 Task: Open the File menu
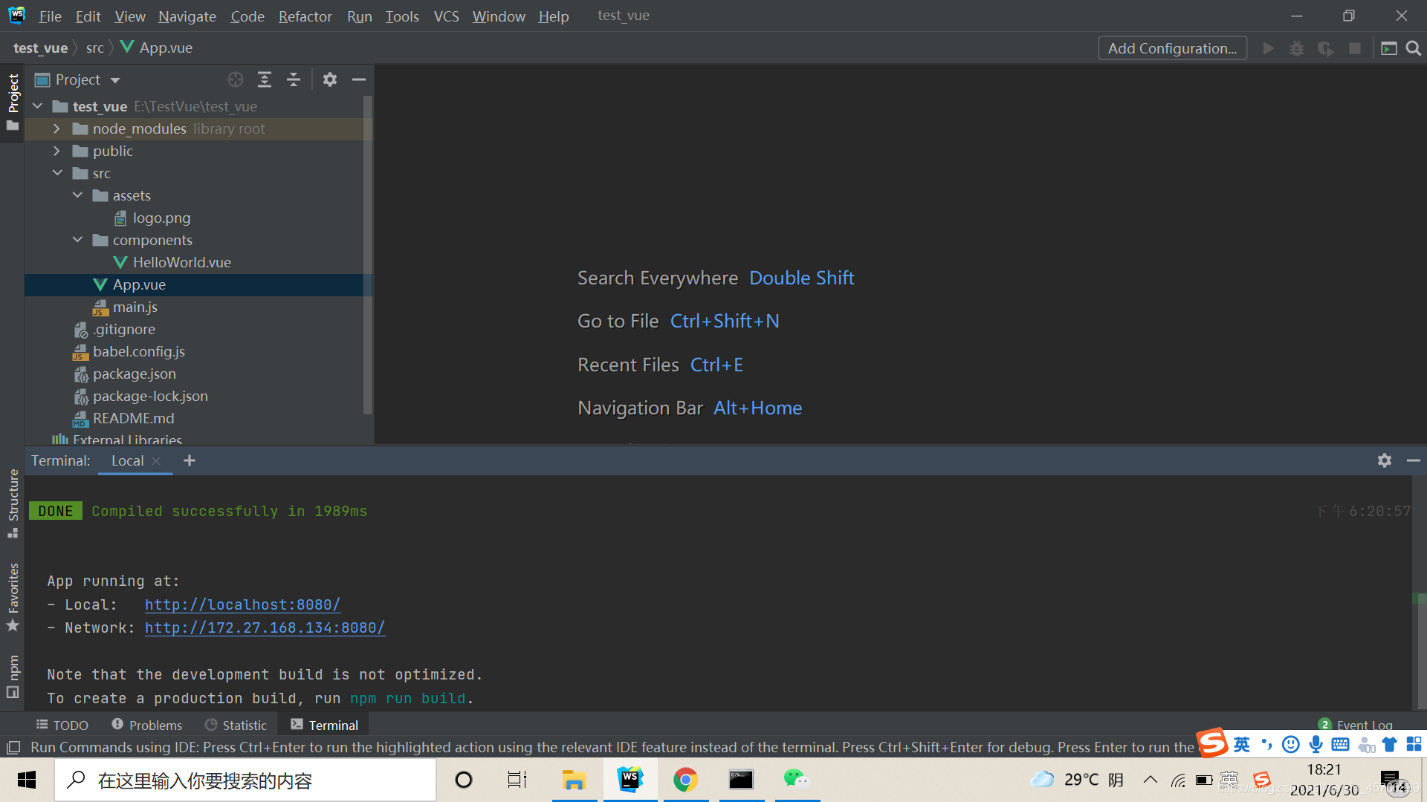pos(50,16)
